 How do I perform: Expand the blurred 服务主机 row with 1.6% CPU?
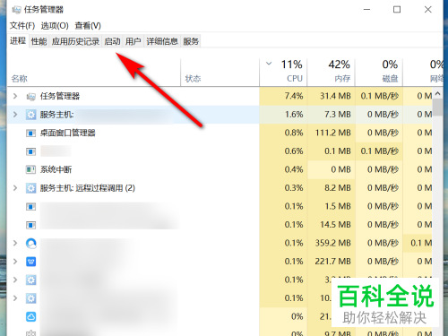[x=15, y=115]
